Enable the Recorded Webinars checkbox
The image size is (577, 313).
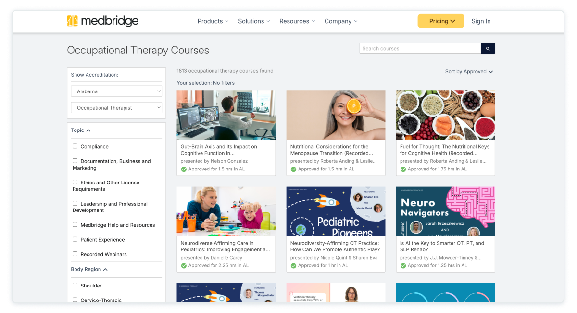75,254
